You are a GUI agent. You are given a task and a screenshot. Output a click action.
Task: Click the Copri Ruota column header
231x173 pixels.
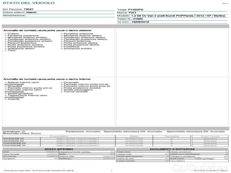pyautogui.click(x=210, y=136)
